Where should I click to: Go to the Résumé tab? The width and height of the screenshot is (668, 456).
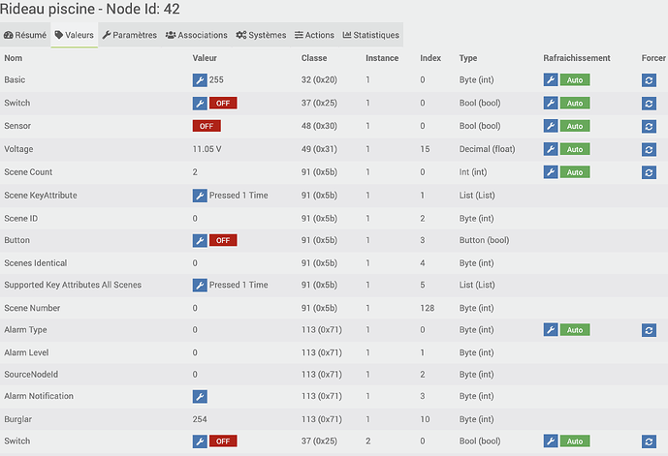click(25, 35)
